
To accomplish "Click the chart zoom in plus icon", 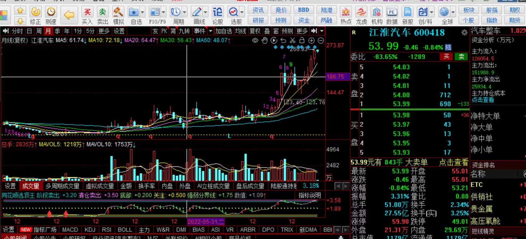I will pyautogui.click(x=311, y=40).
